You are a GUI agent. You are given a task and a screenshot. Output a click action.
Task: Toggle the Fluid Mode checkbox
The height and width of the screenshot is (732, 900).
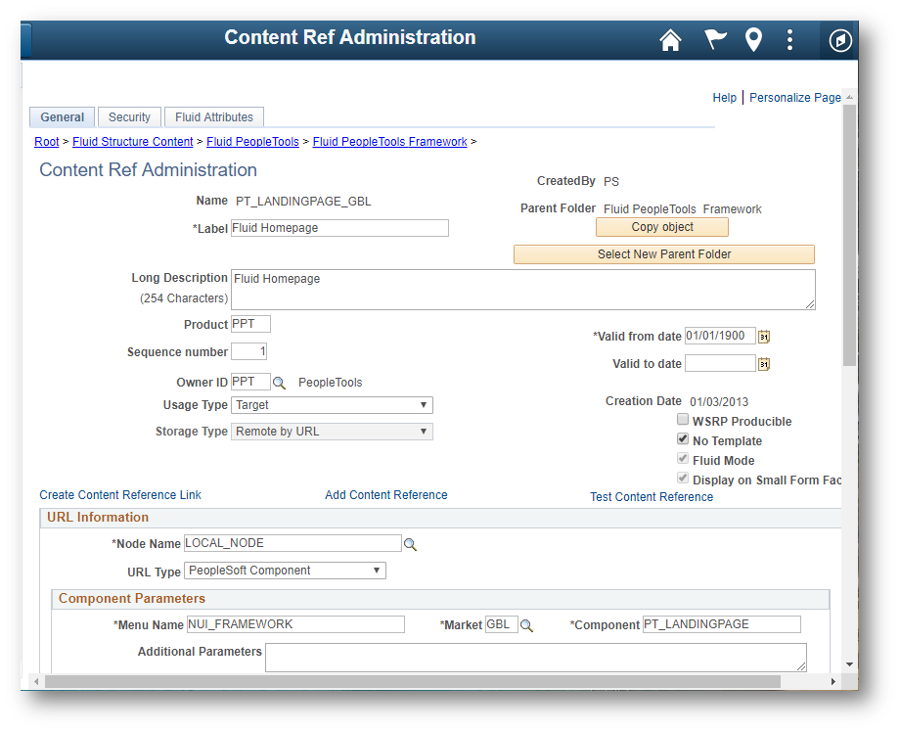coord(683,460)
